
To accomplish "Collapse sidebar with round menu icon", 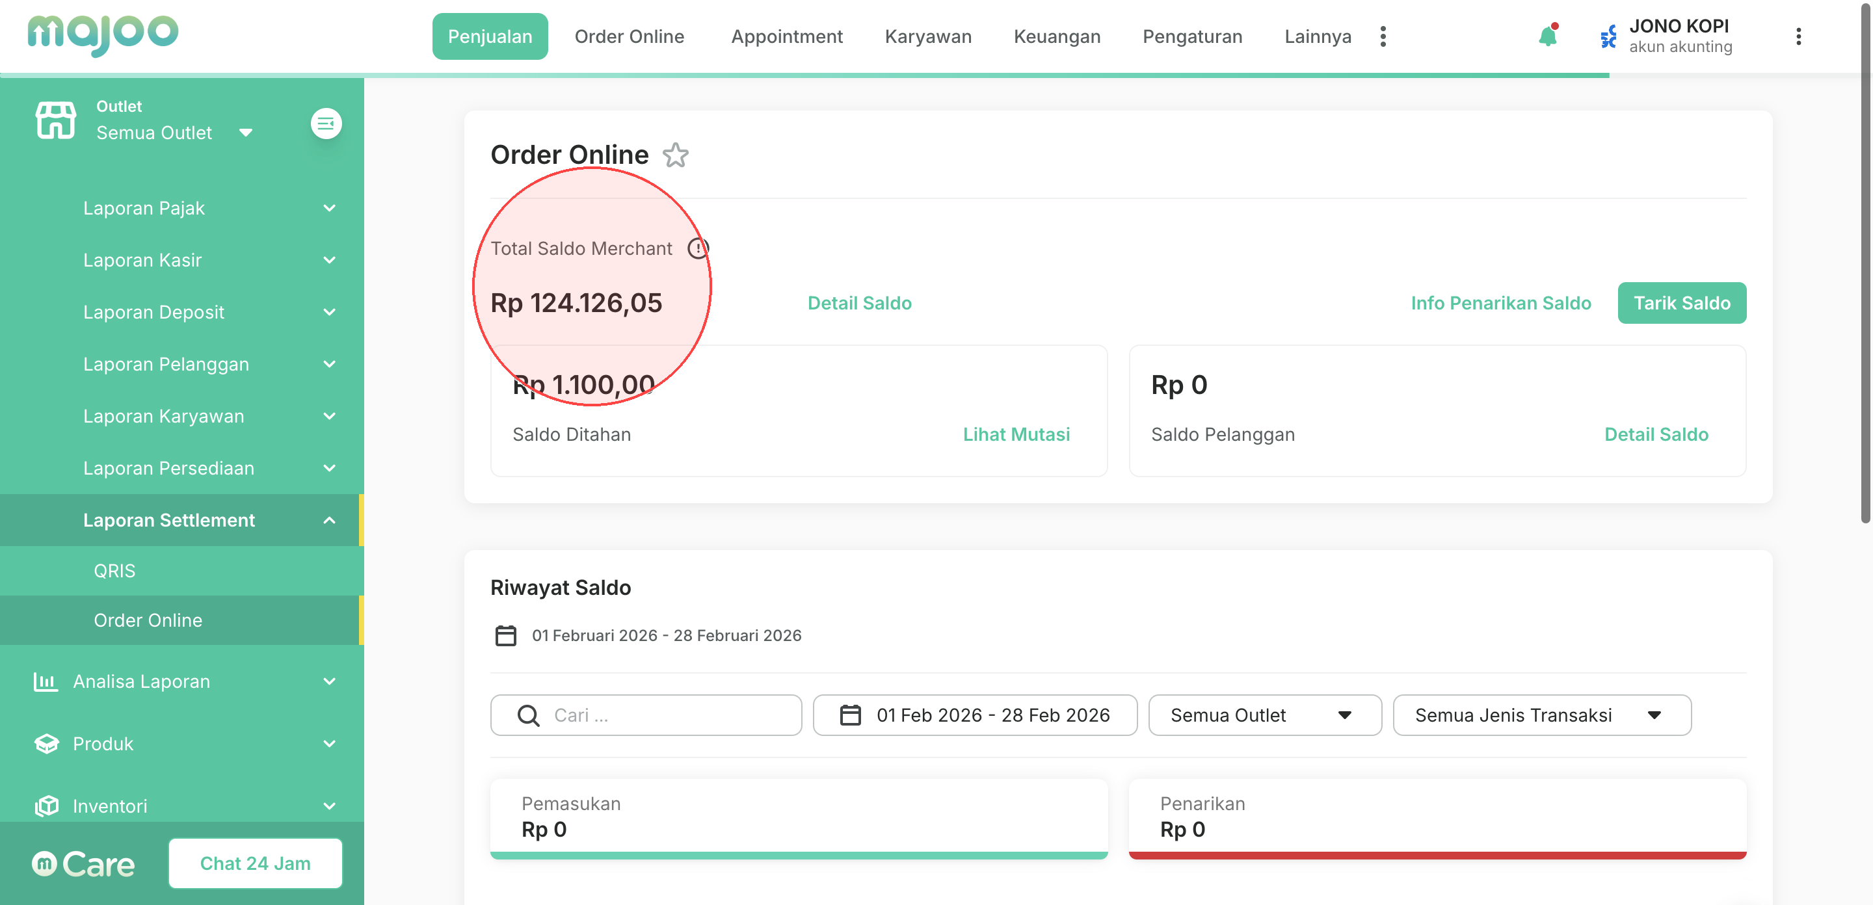I will [x=326, y=124].
